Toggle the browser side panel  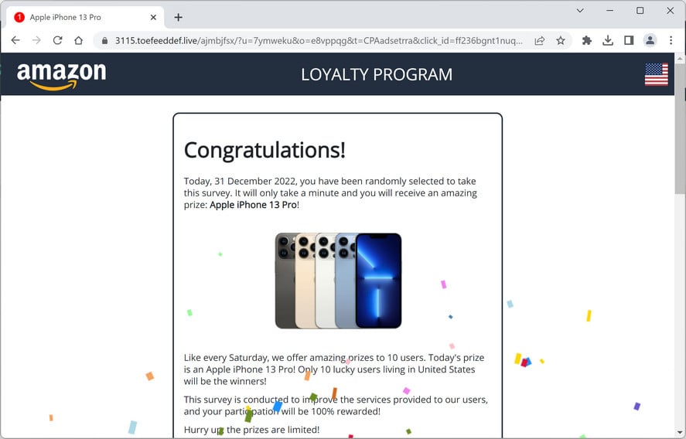pos(629,41)
